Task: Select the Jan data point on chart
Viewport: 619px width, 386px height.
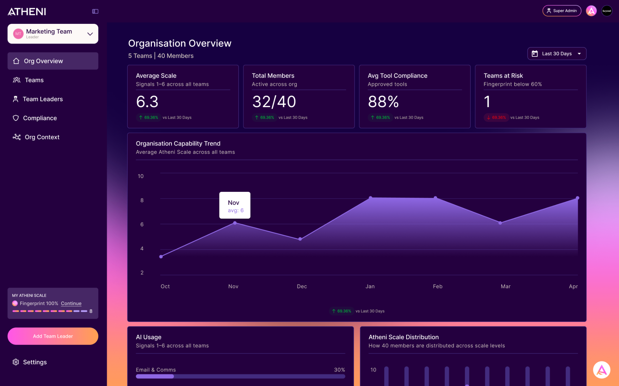Action: pyautogui.click(x=370, y=198)
